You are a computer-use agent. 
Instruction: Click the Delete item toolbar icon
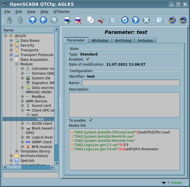(78, 20)
